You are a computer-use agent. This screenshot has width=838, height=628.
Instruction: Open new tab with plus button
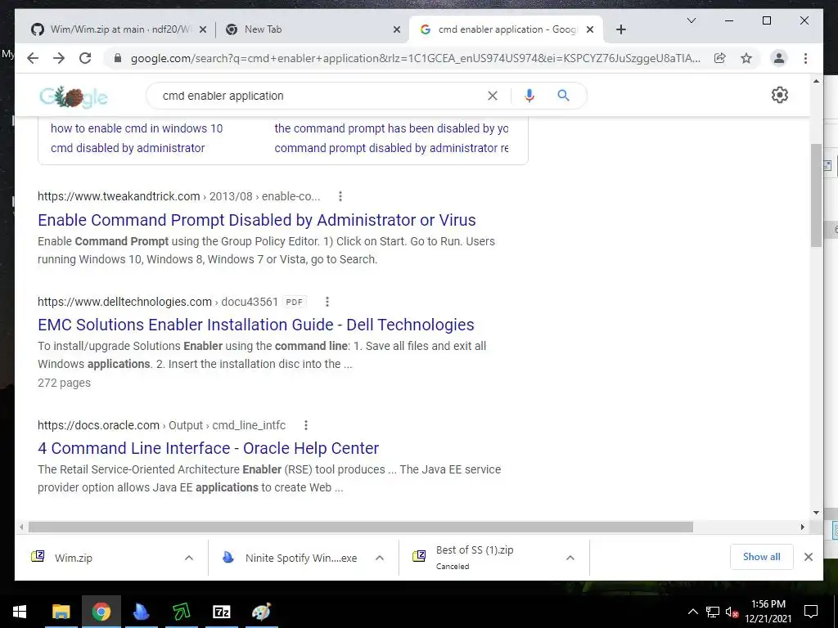pos(620,29)
